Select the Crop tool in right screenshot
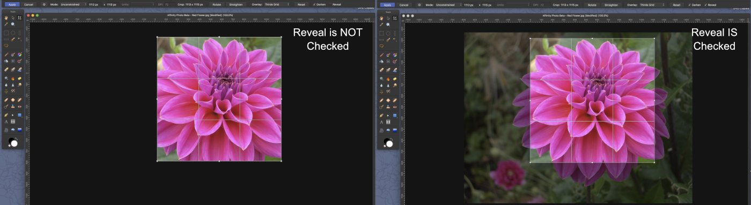 coord(395,18)
